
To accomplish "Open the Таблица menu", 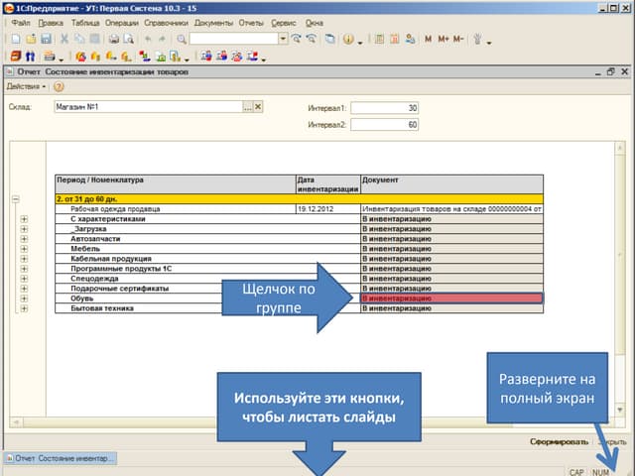I will coord(85,23).
